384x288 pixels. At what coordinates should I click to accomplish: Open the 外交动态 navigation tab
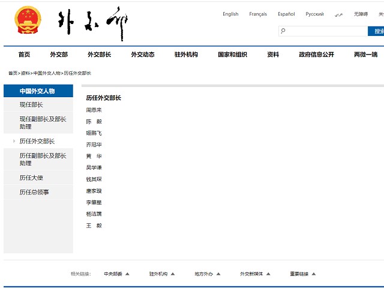(x=143, y=55)
